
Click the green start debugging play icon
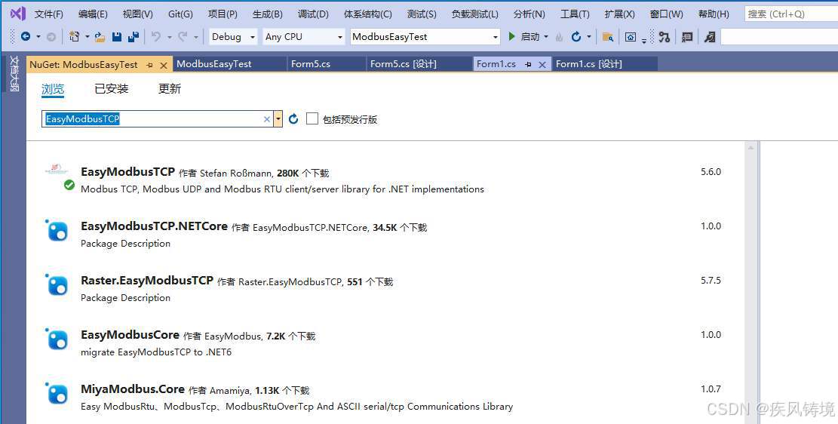[511, 36]
